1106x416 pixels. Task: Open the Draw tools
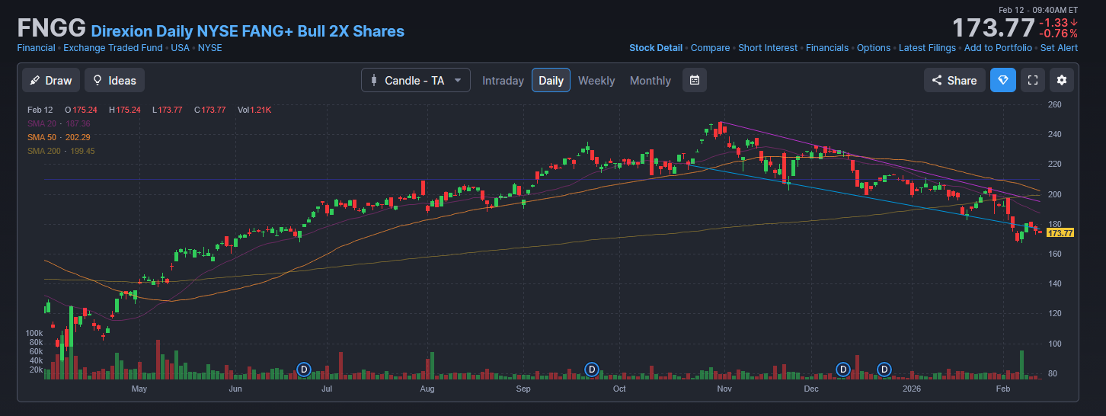[51, 80]
